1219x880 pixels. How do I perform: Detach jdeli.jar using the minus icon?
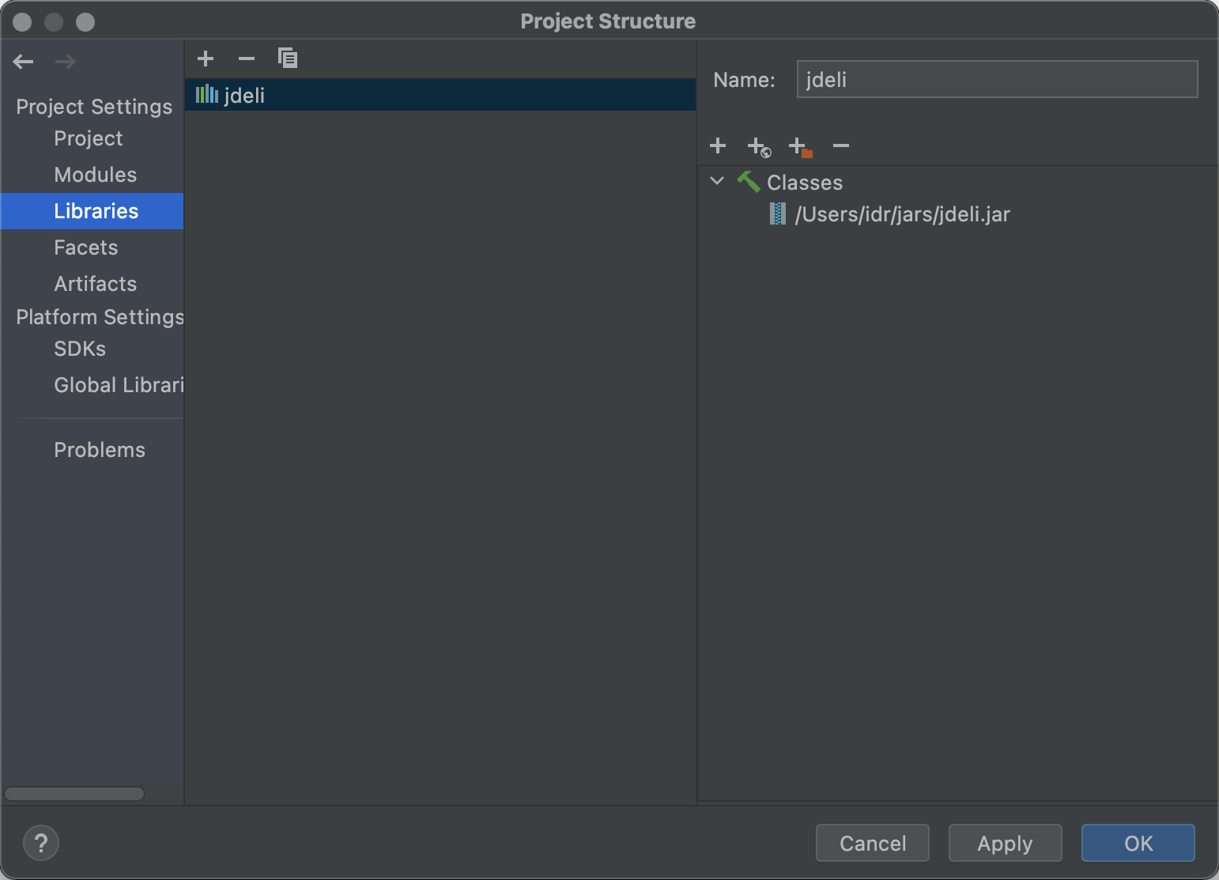pyautogui.click(x=841, y=145)
